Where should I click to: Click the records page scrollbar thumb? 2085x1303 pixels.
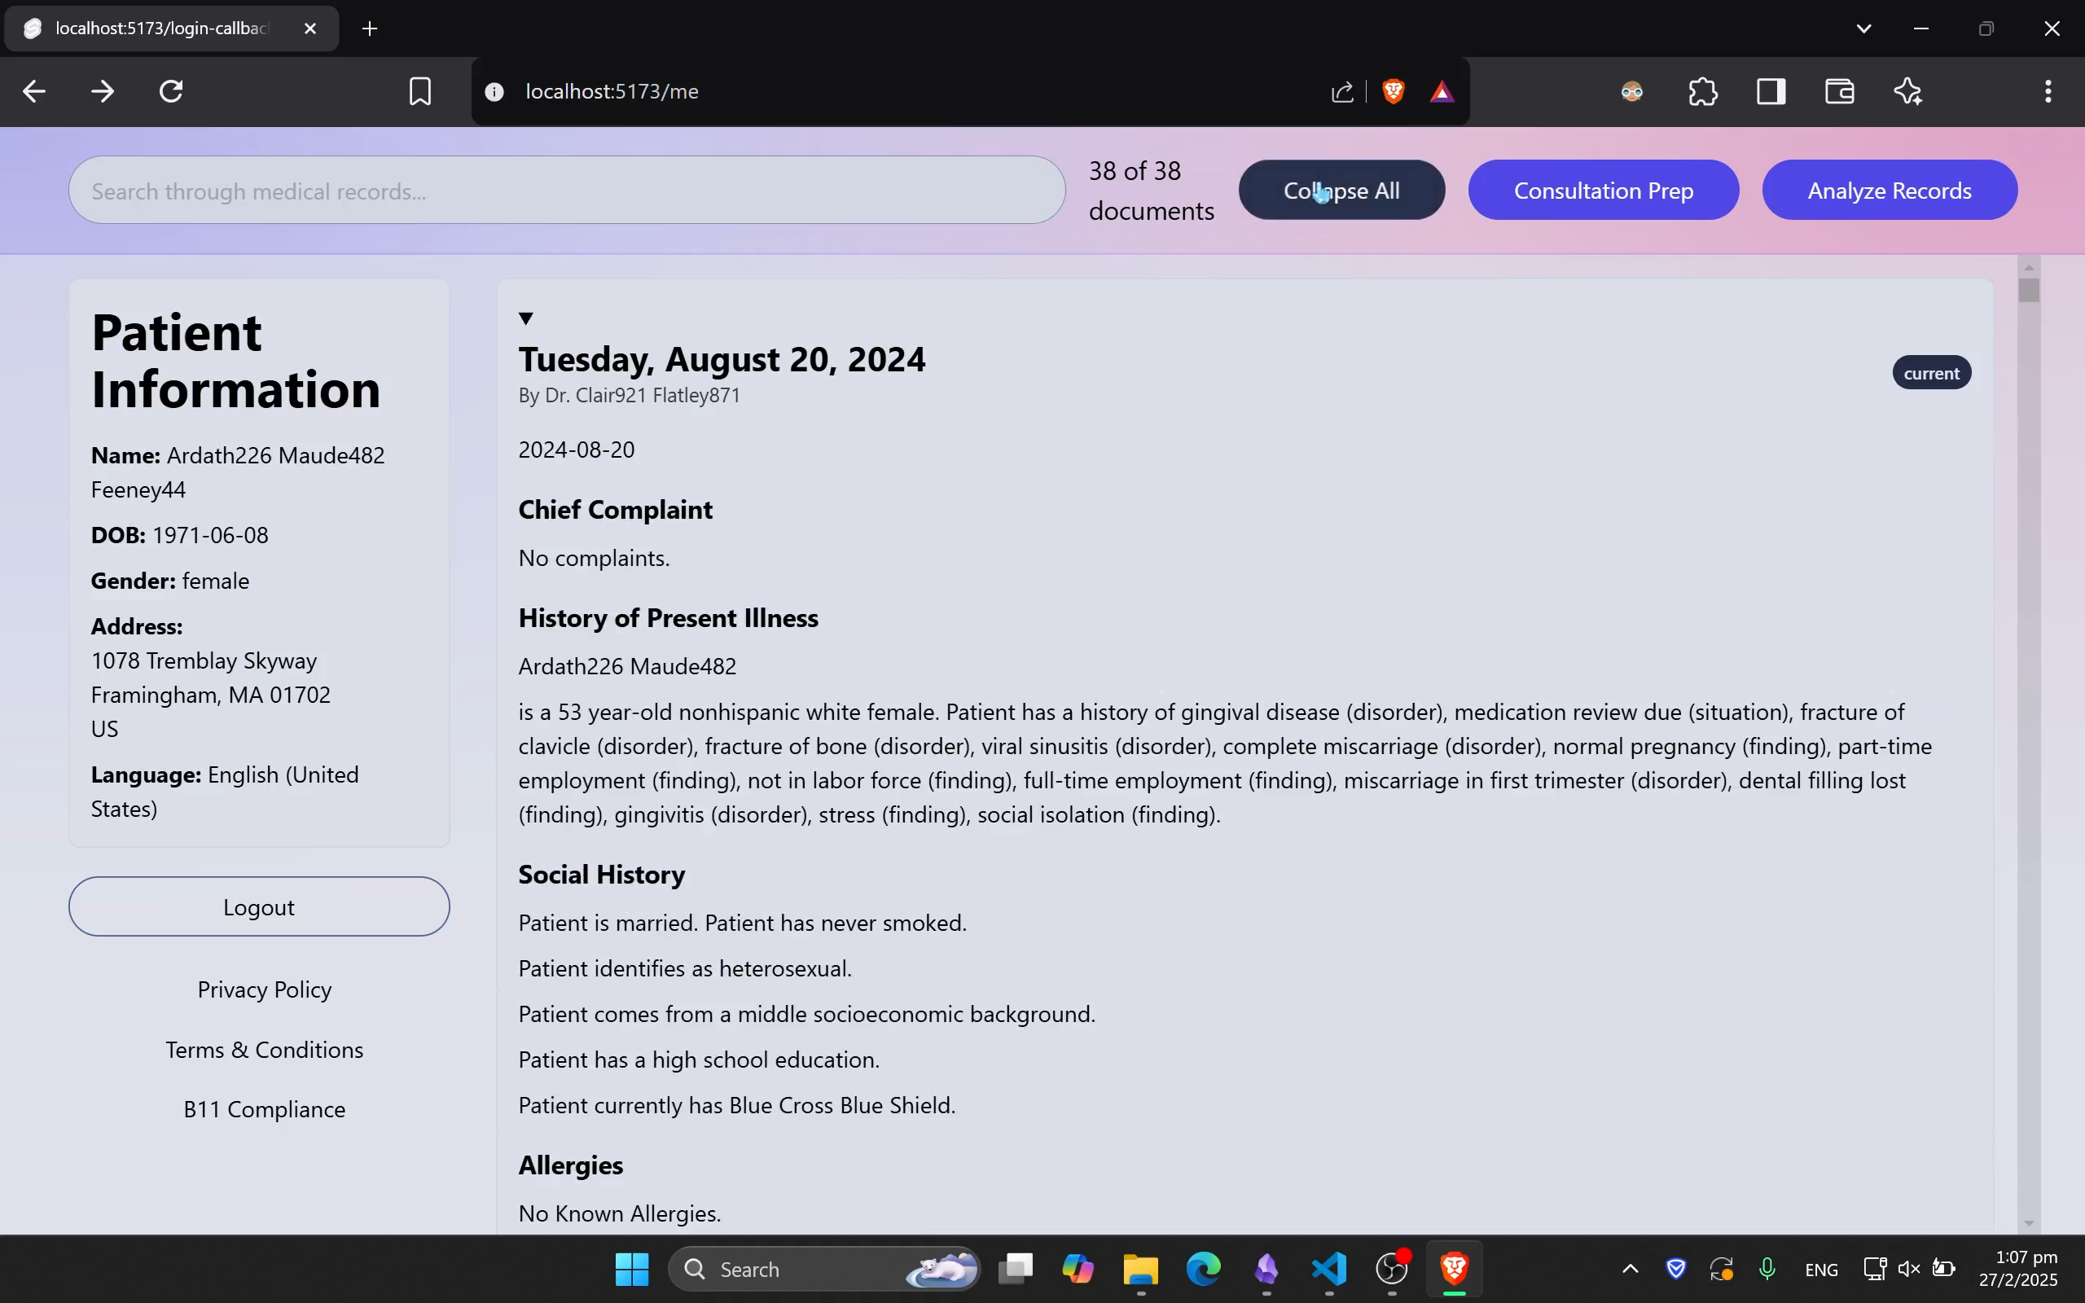(x=2029, y=292)
